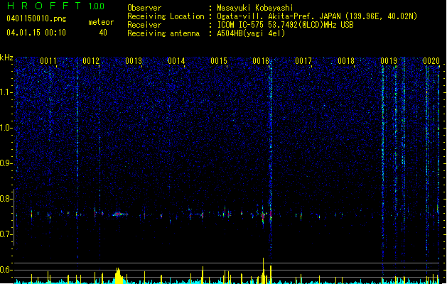Click the long red meteor echo after 0012
This screenshot has height=284, width=447.
click(x=120, y=214)
